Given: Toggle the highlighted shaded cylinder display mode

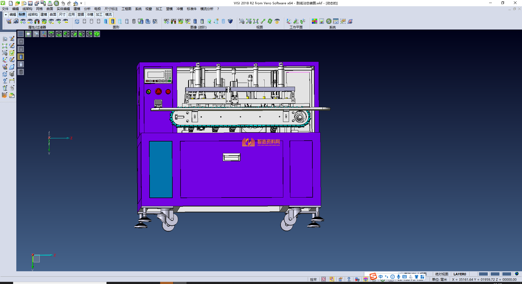Looking at the screenshot, I should [x=113, y=21].
